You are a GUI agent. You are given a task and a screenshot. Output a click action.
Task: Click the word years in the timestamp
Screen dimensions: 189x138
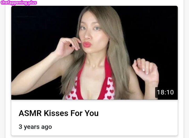point(31,127)
